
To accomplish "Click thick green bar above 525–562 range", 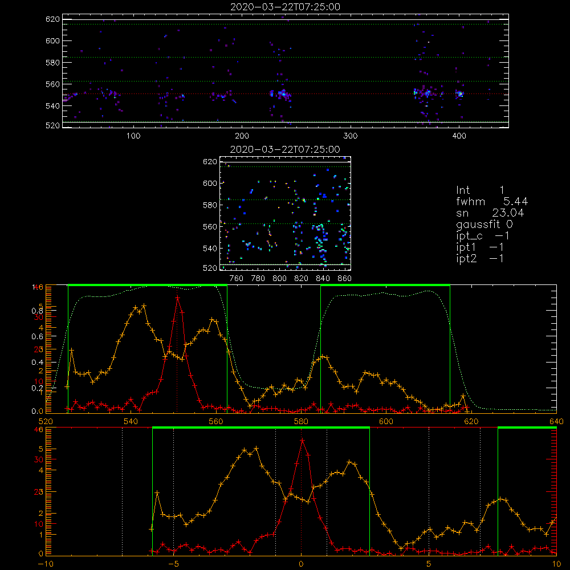I will 148,285.
